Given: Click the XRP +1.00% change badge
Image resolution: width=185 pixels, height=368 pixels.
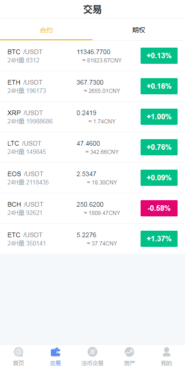Looking at the screenshot, I should (x=159, y=117).
